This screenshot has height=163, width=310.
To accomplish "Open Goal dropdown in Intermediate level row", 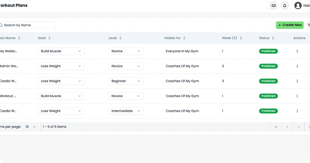I will [x=61, y=111].
